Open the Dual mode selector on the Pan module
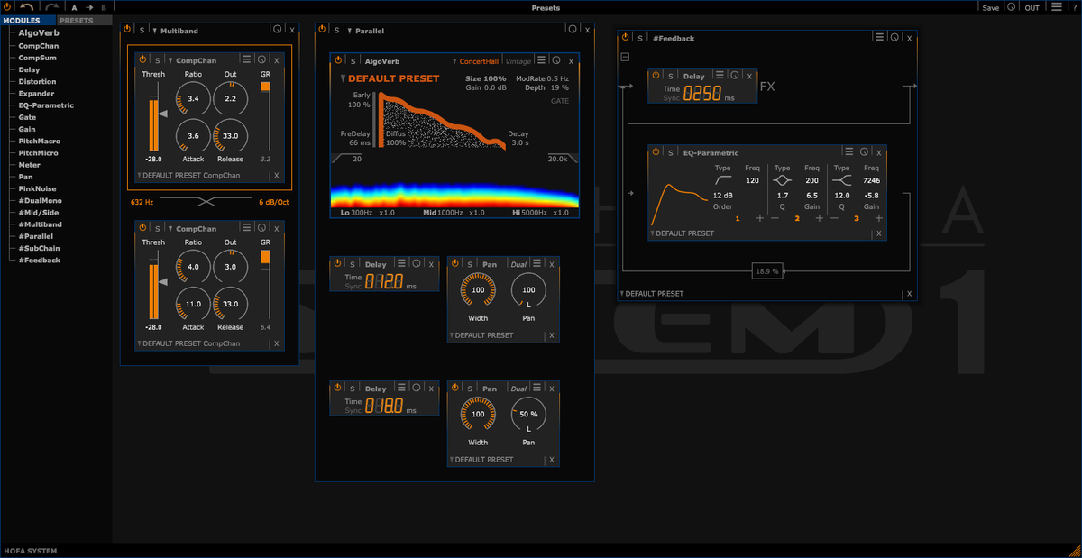1082x558 pixels. (518, 263)
